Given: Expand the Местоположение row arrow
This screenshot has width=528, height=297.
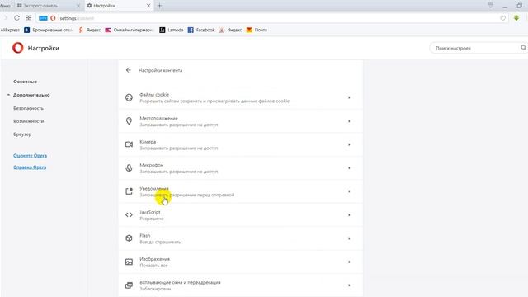Looking at the screenshot, I should click(x=349, y=121).
